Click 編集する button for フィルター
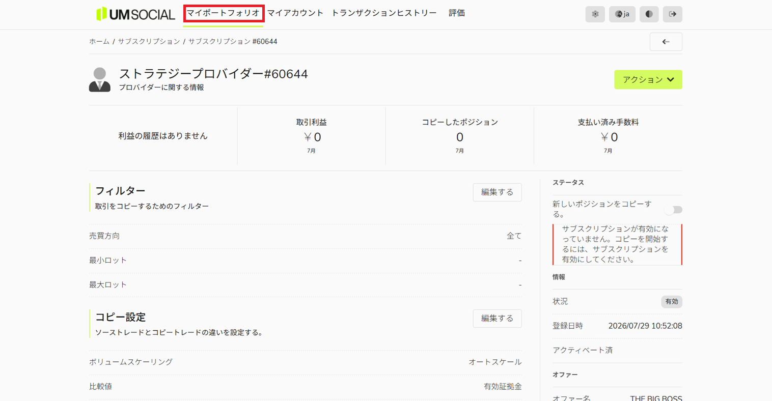The image size is (772, 401). point(497,192)
